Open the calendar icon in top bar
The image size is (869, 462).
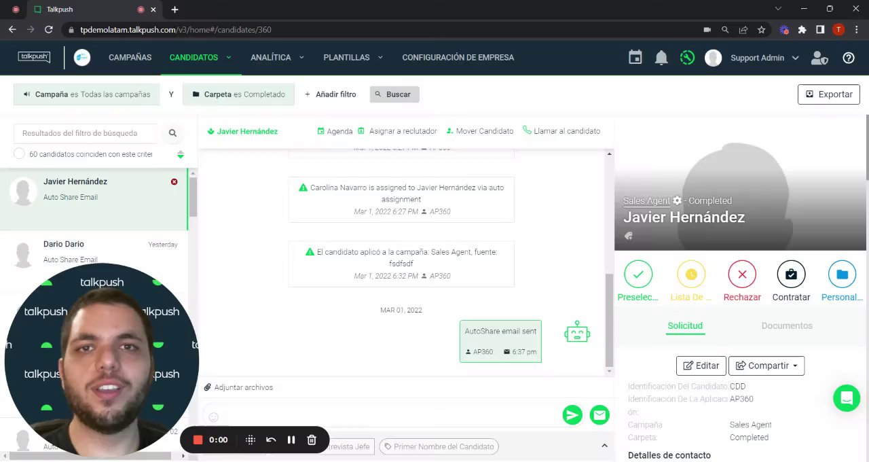tap(635, 58)
